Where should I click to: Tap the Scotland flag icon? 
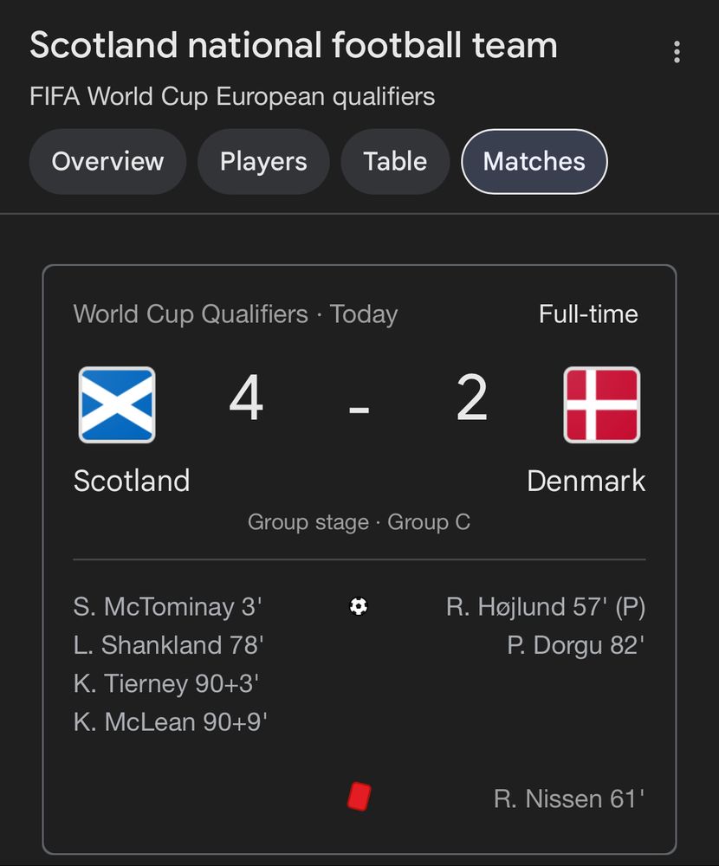point(117,404)
